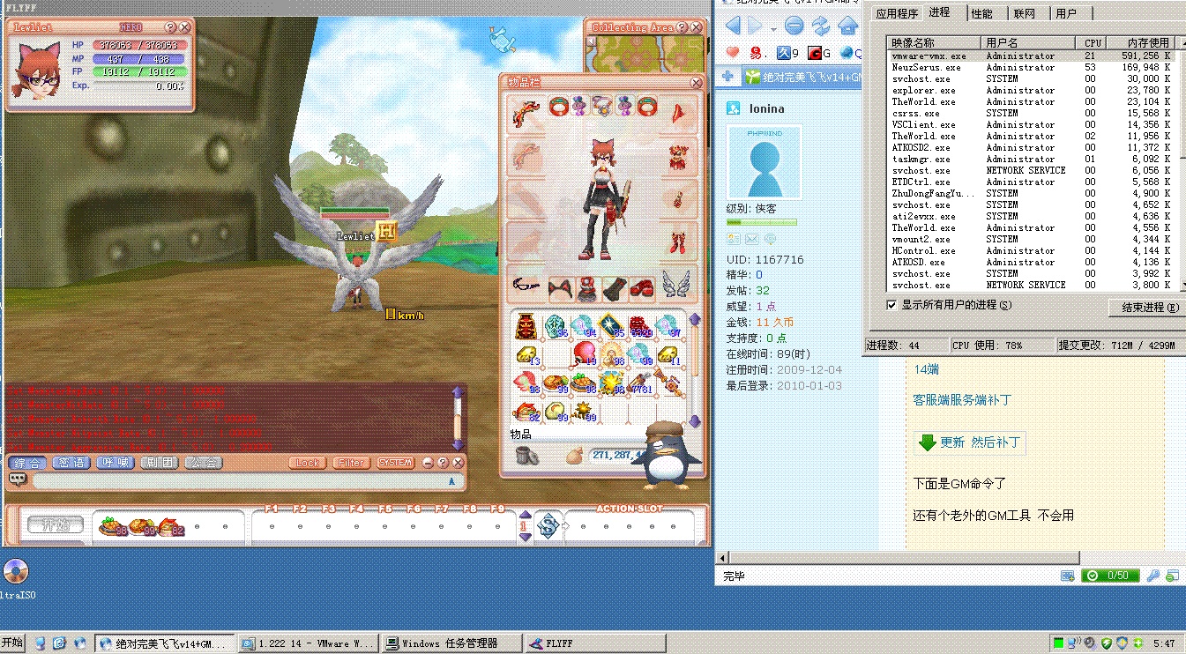Viewport: 1186px width, 654px height.
Task: Click the trash can icon in the inventory
Action: 526,455
